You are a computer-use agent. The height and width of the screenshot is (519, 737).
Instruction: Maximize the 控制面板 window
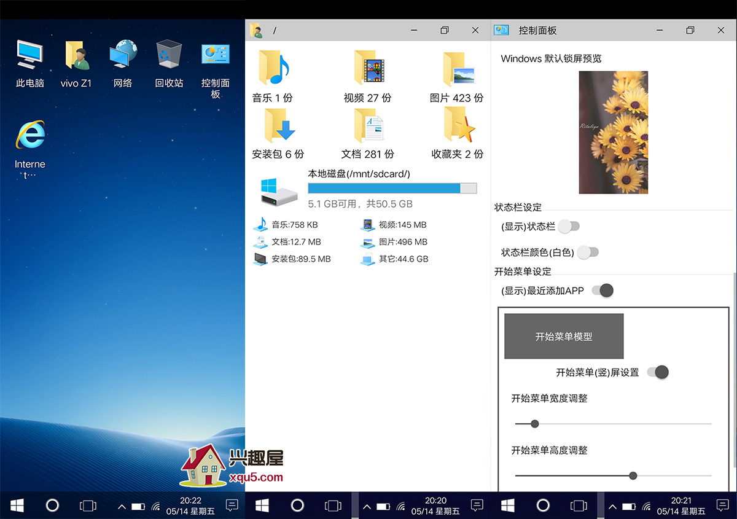(x=690, y=30)
